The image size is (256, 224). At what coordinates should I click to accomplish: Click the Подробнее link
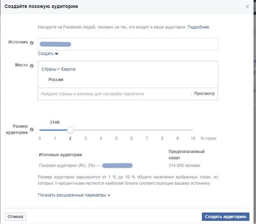pyautogui.click(x=198, y=27)
